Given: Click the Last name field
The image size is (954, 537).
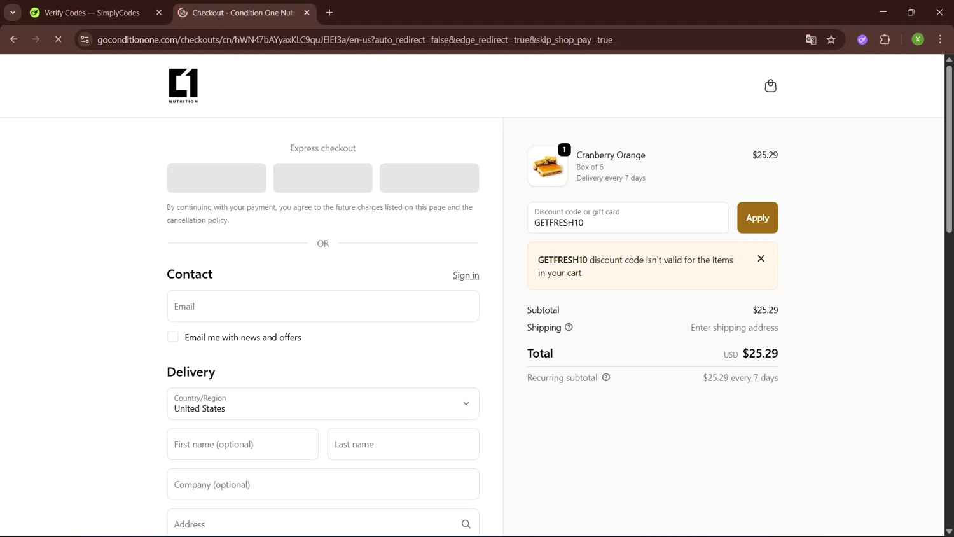Looking at the screenshot, I should coord(403,444).
